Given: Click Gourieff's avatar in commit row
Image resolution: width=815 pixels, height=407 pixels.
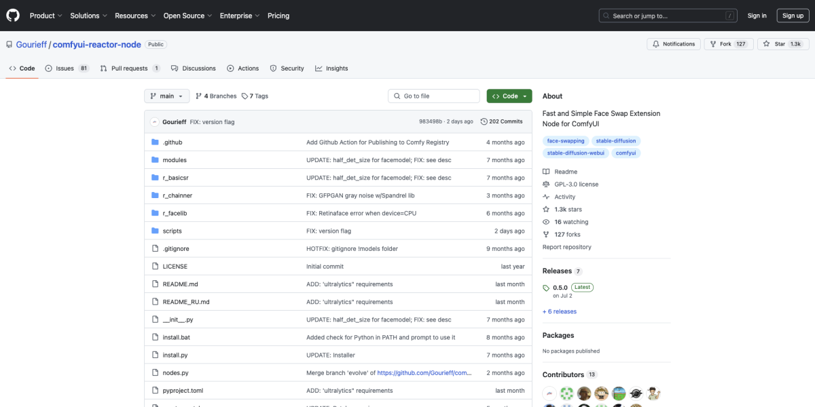Looking at the screenshot, I should coord(155,121).
